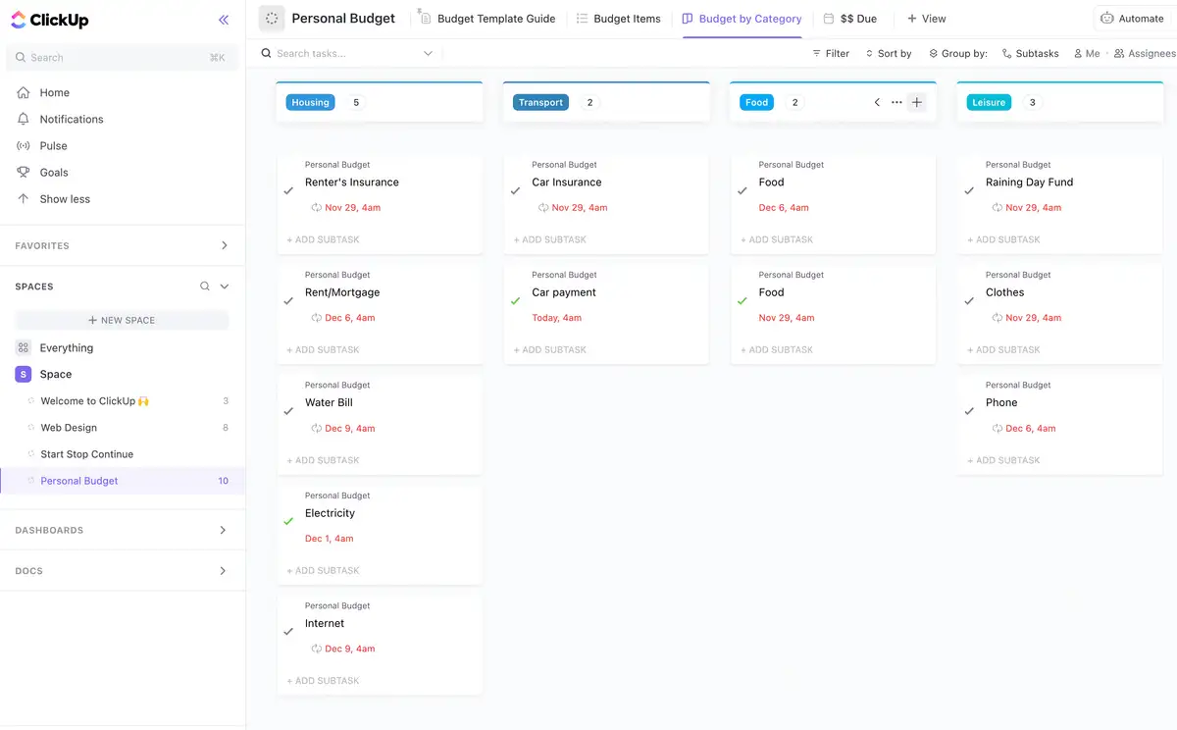Image resolution: width=1177 pixels, height=730 pixels.
Task: Click the Filter icon
Action: (x=817, y=53)
